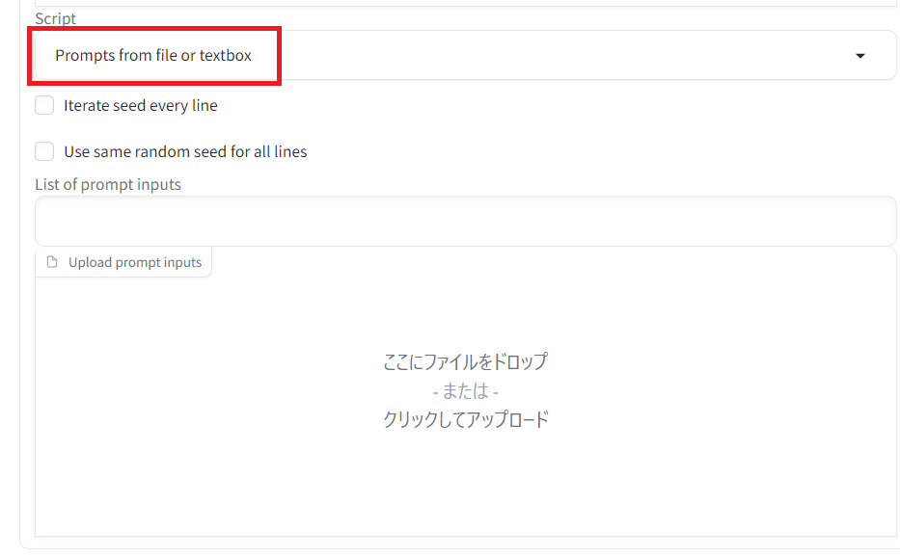Viewport: 900px width, 558px height.
Task: Click the 'Iterate seed every line' label text
Action: (141, 105)
